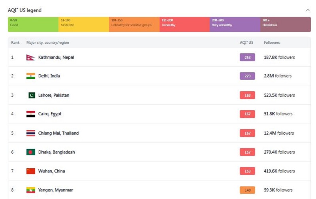Image resolution: width=316 pixels, height=199 pixels.
Task: Click the China flag icon
Action: [x=31, y=171]
